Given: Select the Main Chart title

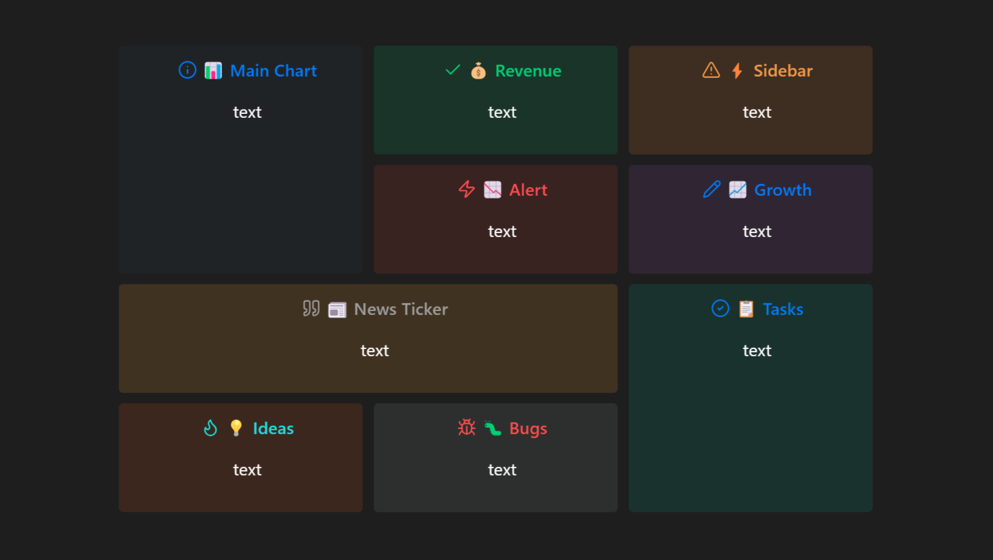Looking at the screenshot, I should coord(274,71).
